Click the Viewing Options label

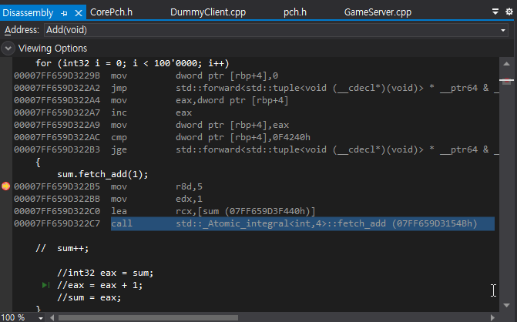(52, 49)
